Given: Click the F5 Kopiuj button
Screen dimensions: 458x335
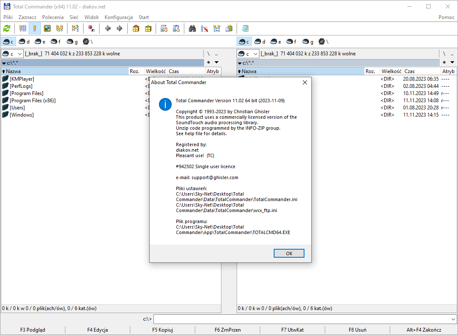Looking at the screenshot, I should (162, 330).
